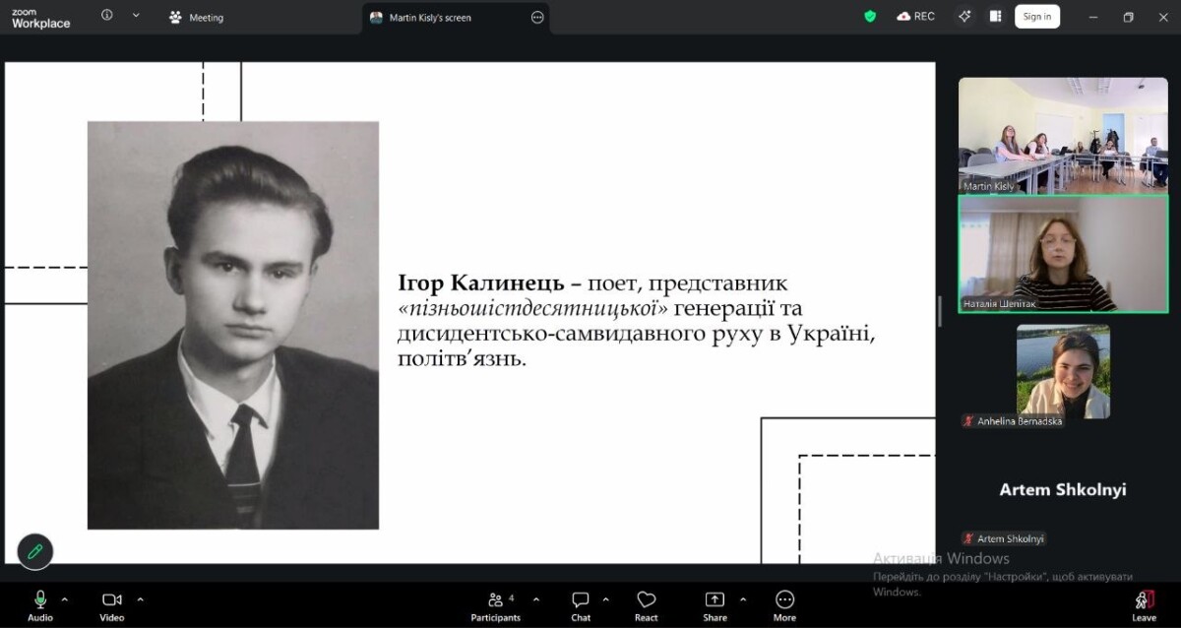
Task: Click the meeting info icon
Action: coord(107,16)
